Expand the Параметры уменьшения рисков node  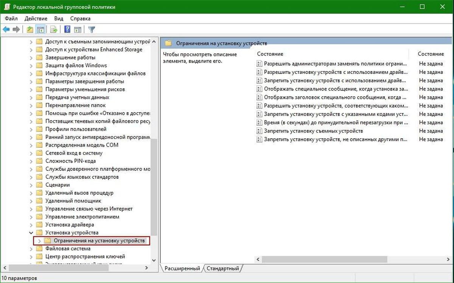pyautogui.click(x=31, y=89)
